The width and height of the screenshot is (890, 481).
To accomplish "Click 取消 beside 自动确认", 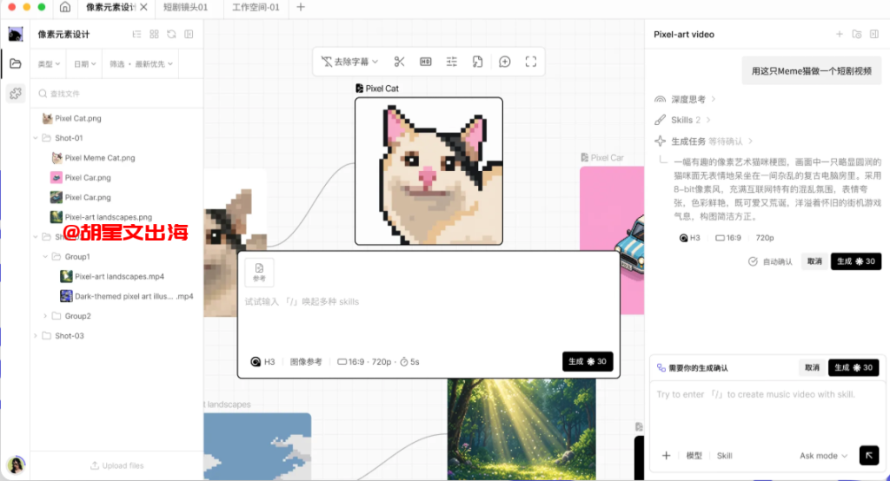I will [x=814, y=261].
